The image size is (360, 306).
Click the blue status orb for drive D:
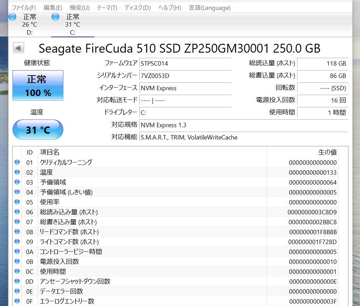coord(12,17)
